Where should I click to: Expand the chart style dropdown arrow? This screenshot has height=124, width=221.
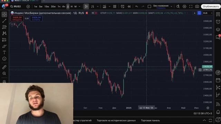tap(97, 7)
